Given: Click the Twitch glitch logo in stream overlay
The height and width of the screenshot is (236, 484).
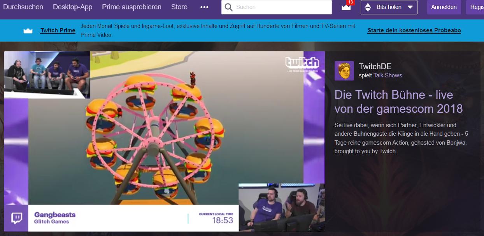Looking at the screenshot, I should point(16,218).
